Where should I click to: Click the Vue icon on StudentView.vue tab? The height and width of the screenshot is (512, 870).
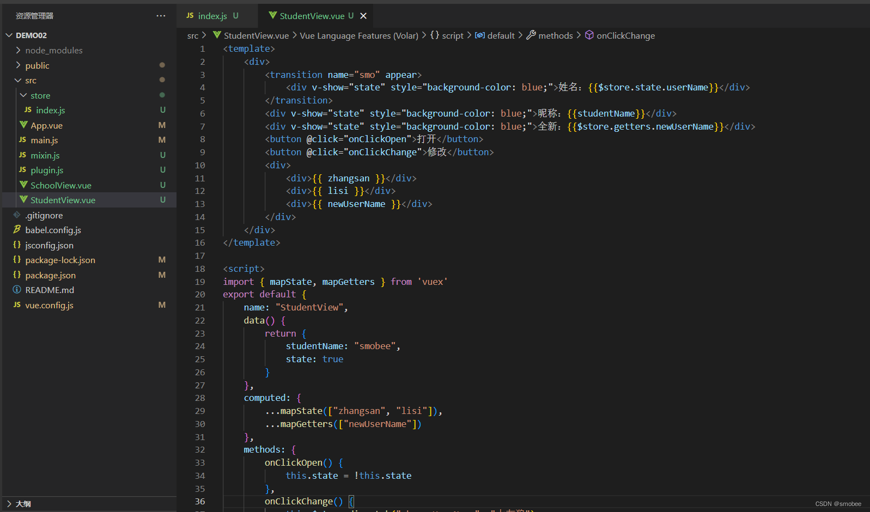point(272,15)
